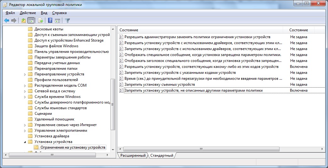
Task: Collapse the Установка устройства tree node
Action: pos(25,142)
